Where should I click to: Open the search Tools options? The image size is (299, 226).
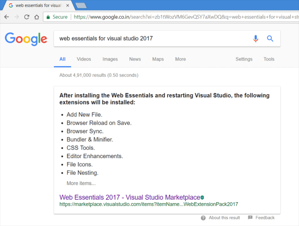point(269,59)
